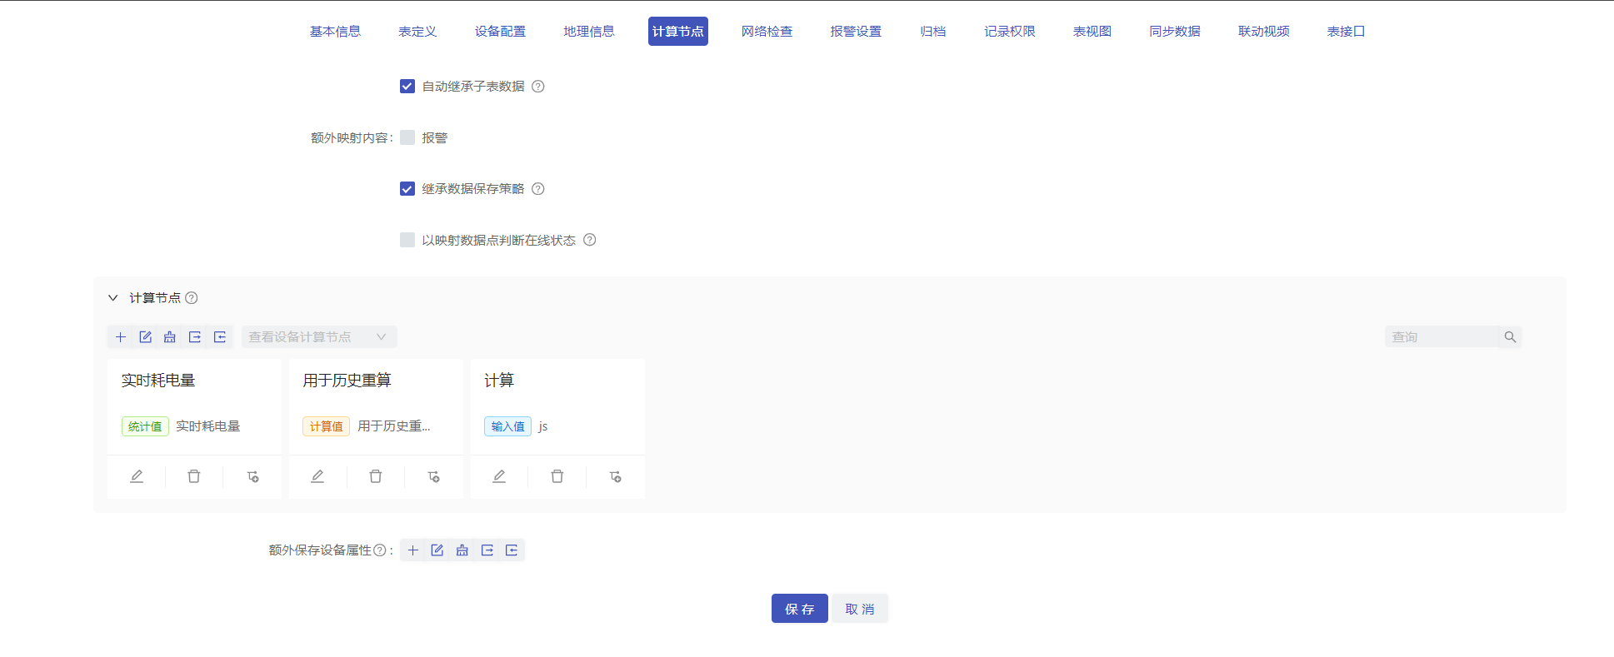Switch to the 基本信息 tab

tap(335, 32)
